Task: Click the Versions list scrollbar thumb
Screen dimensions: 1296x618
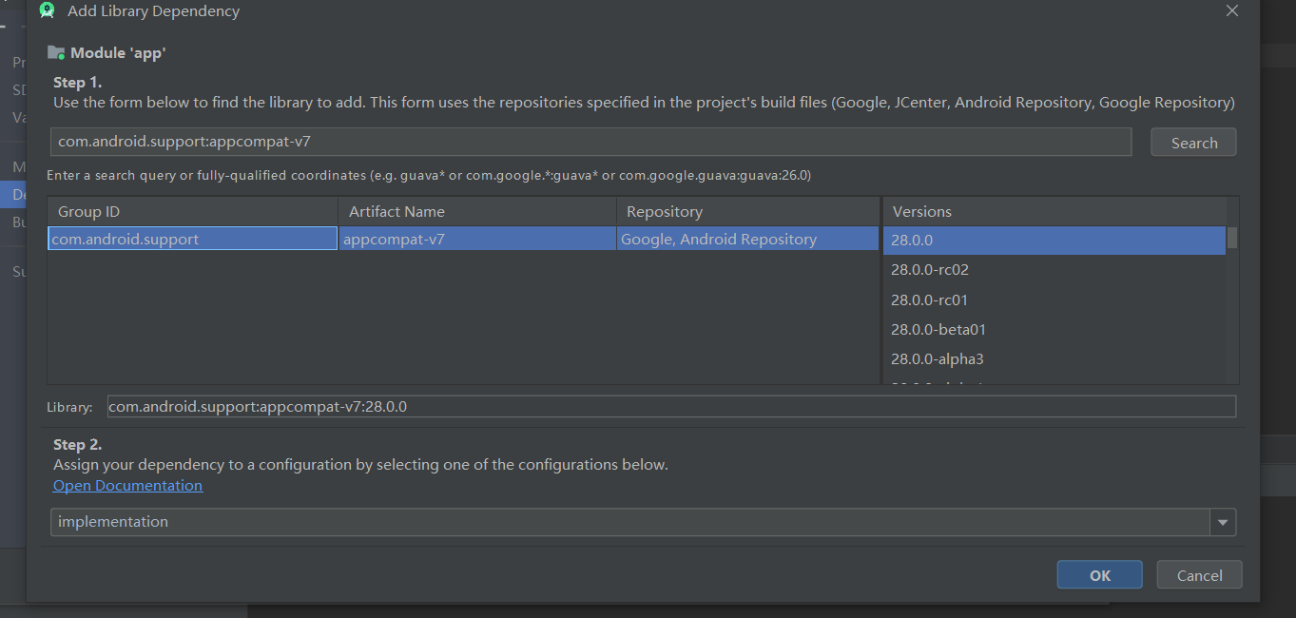Action: click(x=1232, y=237)
